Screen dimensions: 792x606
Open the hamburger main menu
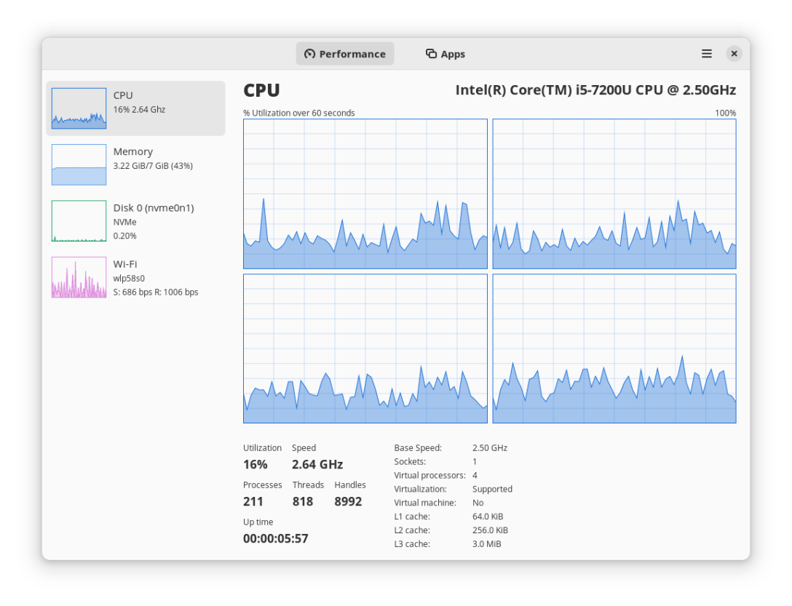pos(707,54)
